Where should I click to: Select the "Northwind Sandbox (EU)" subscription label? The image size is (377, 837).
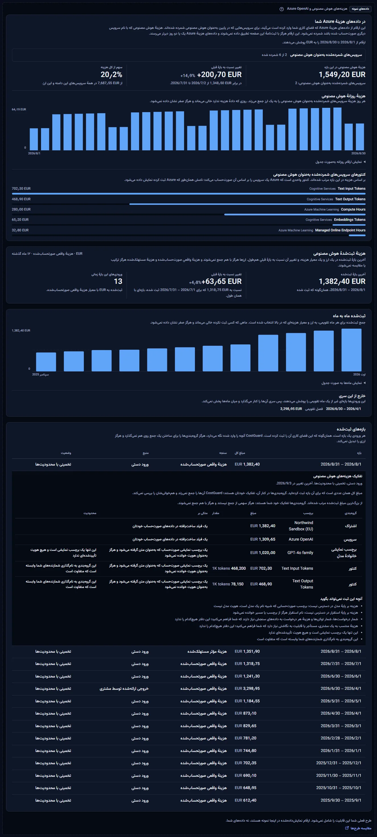(x=301, y=526)
